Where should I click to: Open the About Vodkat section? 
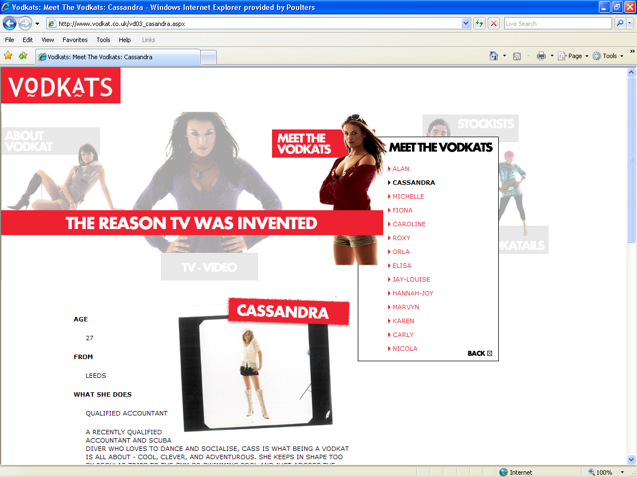(x=50, y=141)
